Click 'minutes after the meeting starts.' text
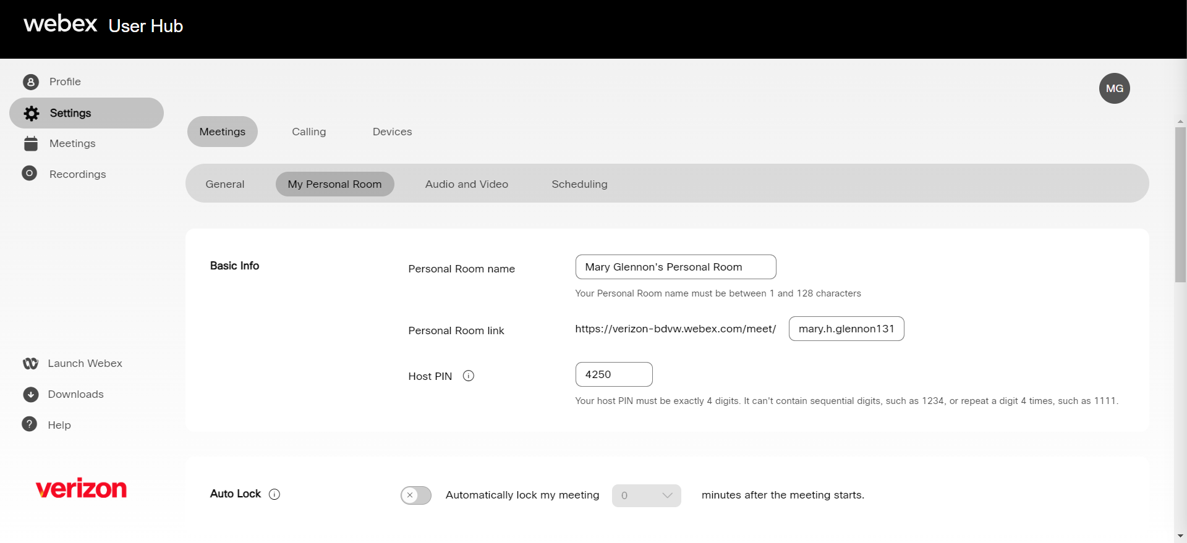 point(783,495)
